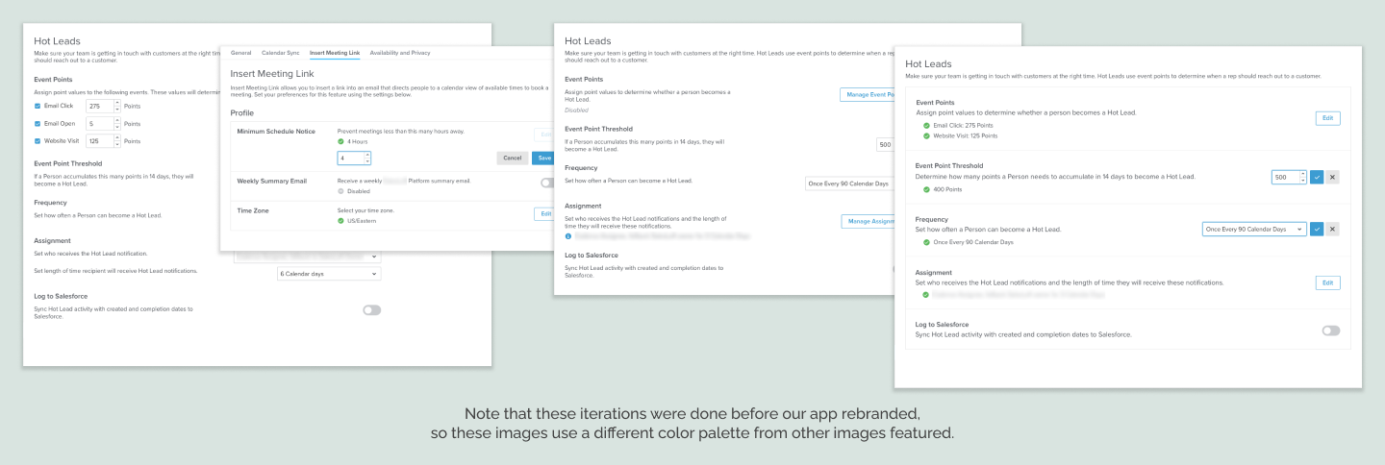Click the Manage Assignment button
This screenshot has width=1385, height=465.
(869, 221)
